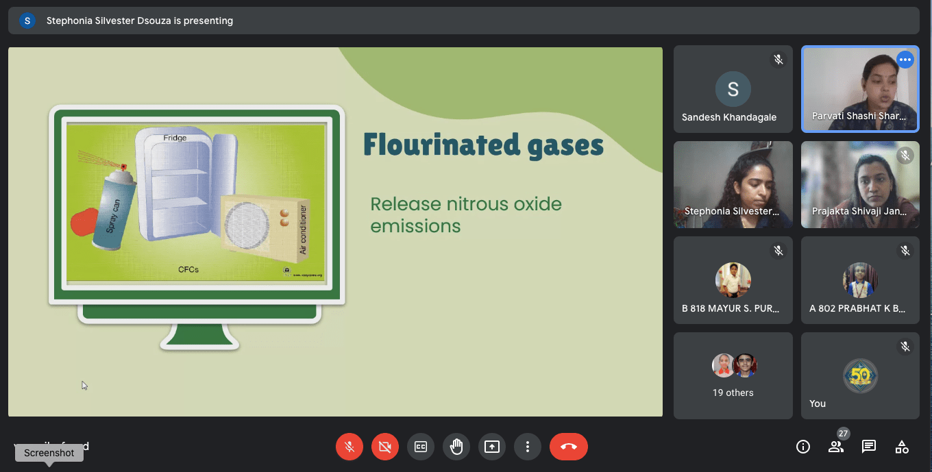Open the Activities panel
Screen dimensions: 932x472
pos(902,447)
